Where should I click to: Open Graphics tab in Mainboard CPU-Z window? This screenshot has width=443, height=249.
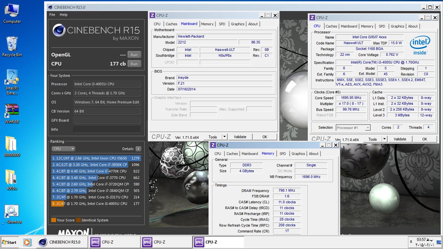(238, 24)
